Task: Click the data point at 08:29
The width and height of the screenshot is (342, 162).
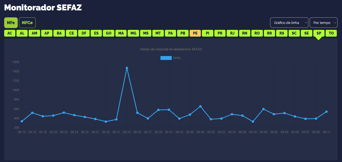Action: pyautogui.click(x=106, y=122)
